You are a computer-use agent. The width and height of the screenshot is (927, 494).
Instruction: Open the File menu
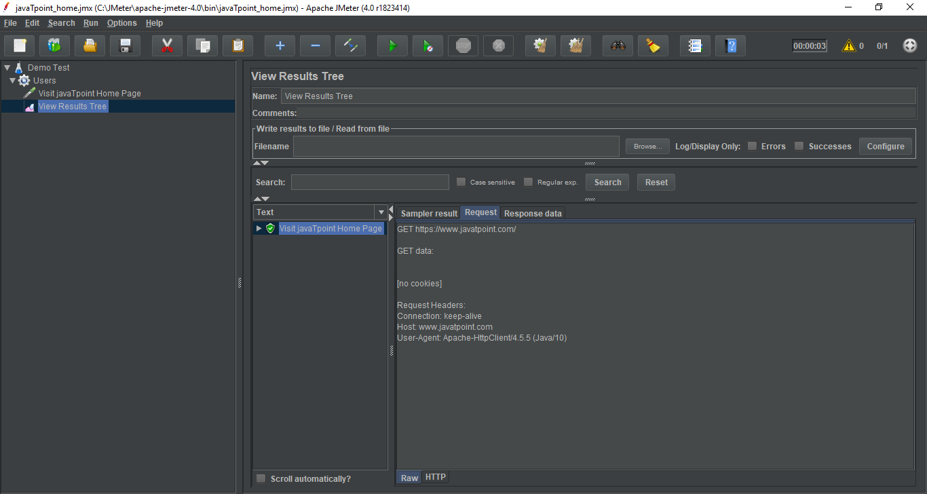click(10, 23)
